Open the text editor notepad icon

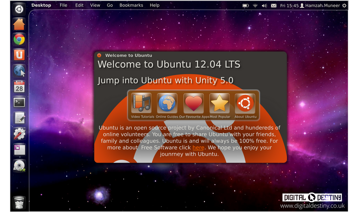click(19, 118)
